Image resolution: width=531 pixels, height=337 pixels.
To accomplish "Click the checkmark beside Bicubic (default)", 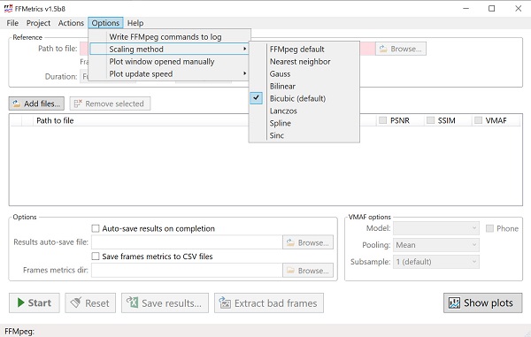I will (x=257, y=98).
